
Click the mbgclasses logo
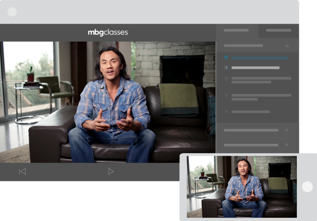pos(108,32)
